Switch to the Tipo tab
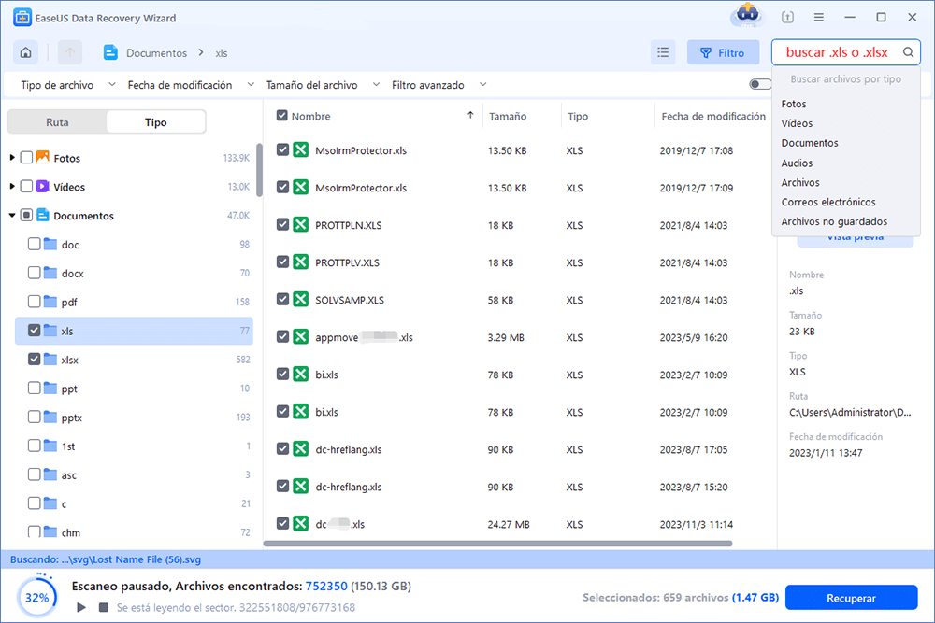Screen dimensions: 935x623 click(x=155, y=122)
